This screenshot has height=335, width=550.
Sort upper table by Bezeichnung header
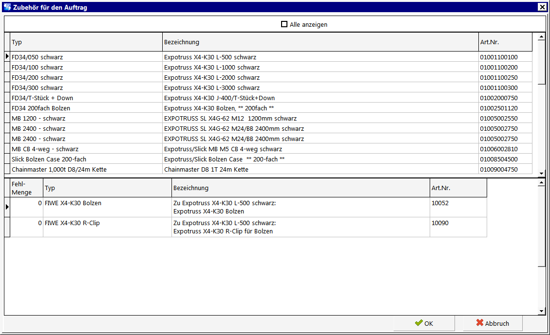(x=320, y=42)
